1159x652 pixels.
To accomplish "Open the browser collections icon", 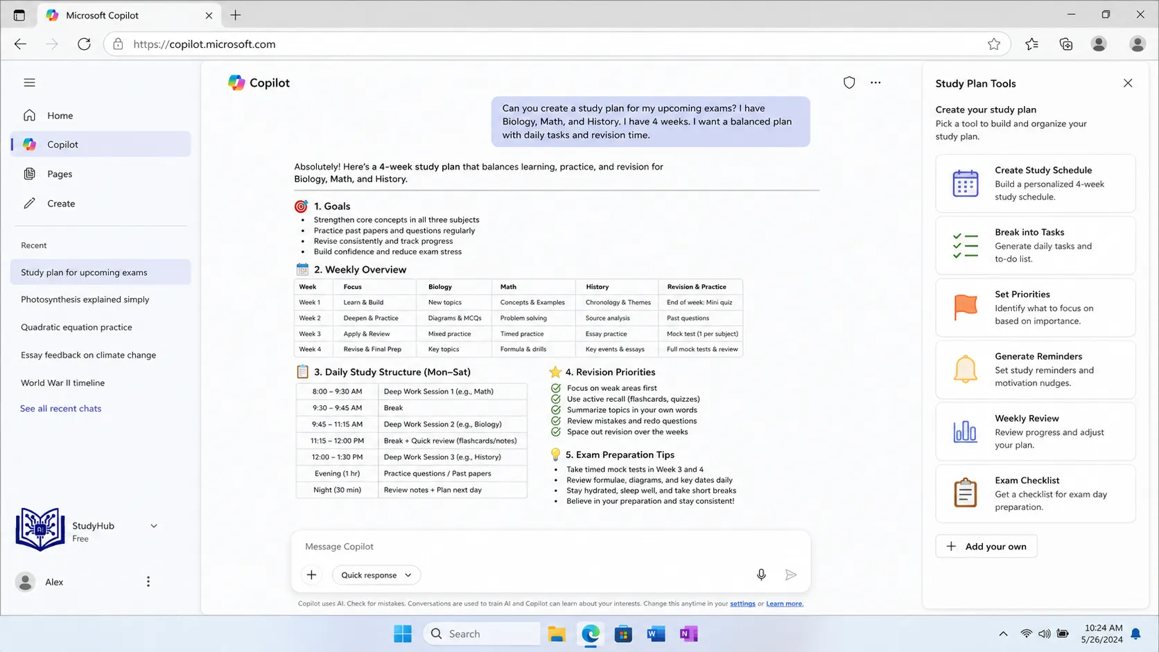I will click(1066, 44).
